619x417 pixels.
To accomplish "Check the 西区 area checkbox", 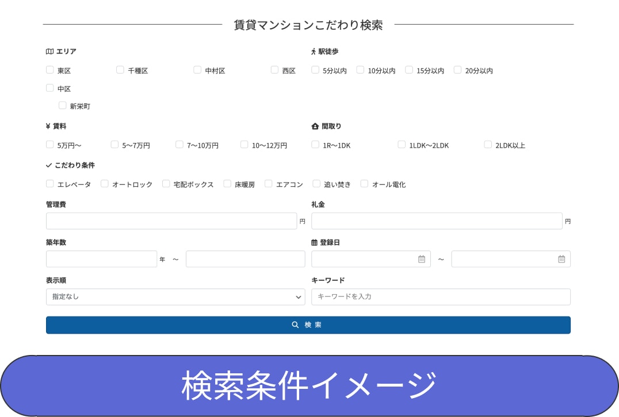I will pyautogui.click(x=274, y=69).
